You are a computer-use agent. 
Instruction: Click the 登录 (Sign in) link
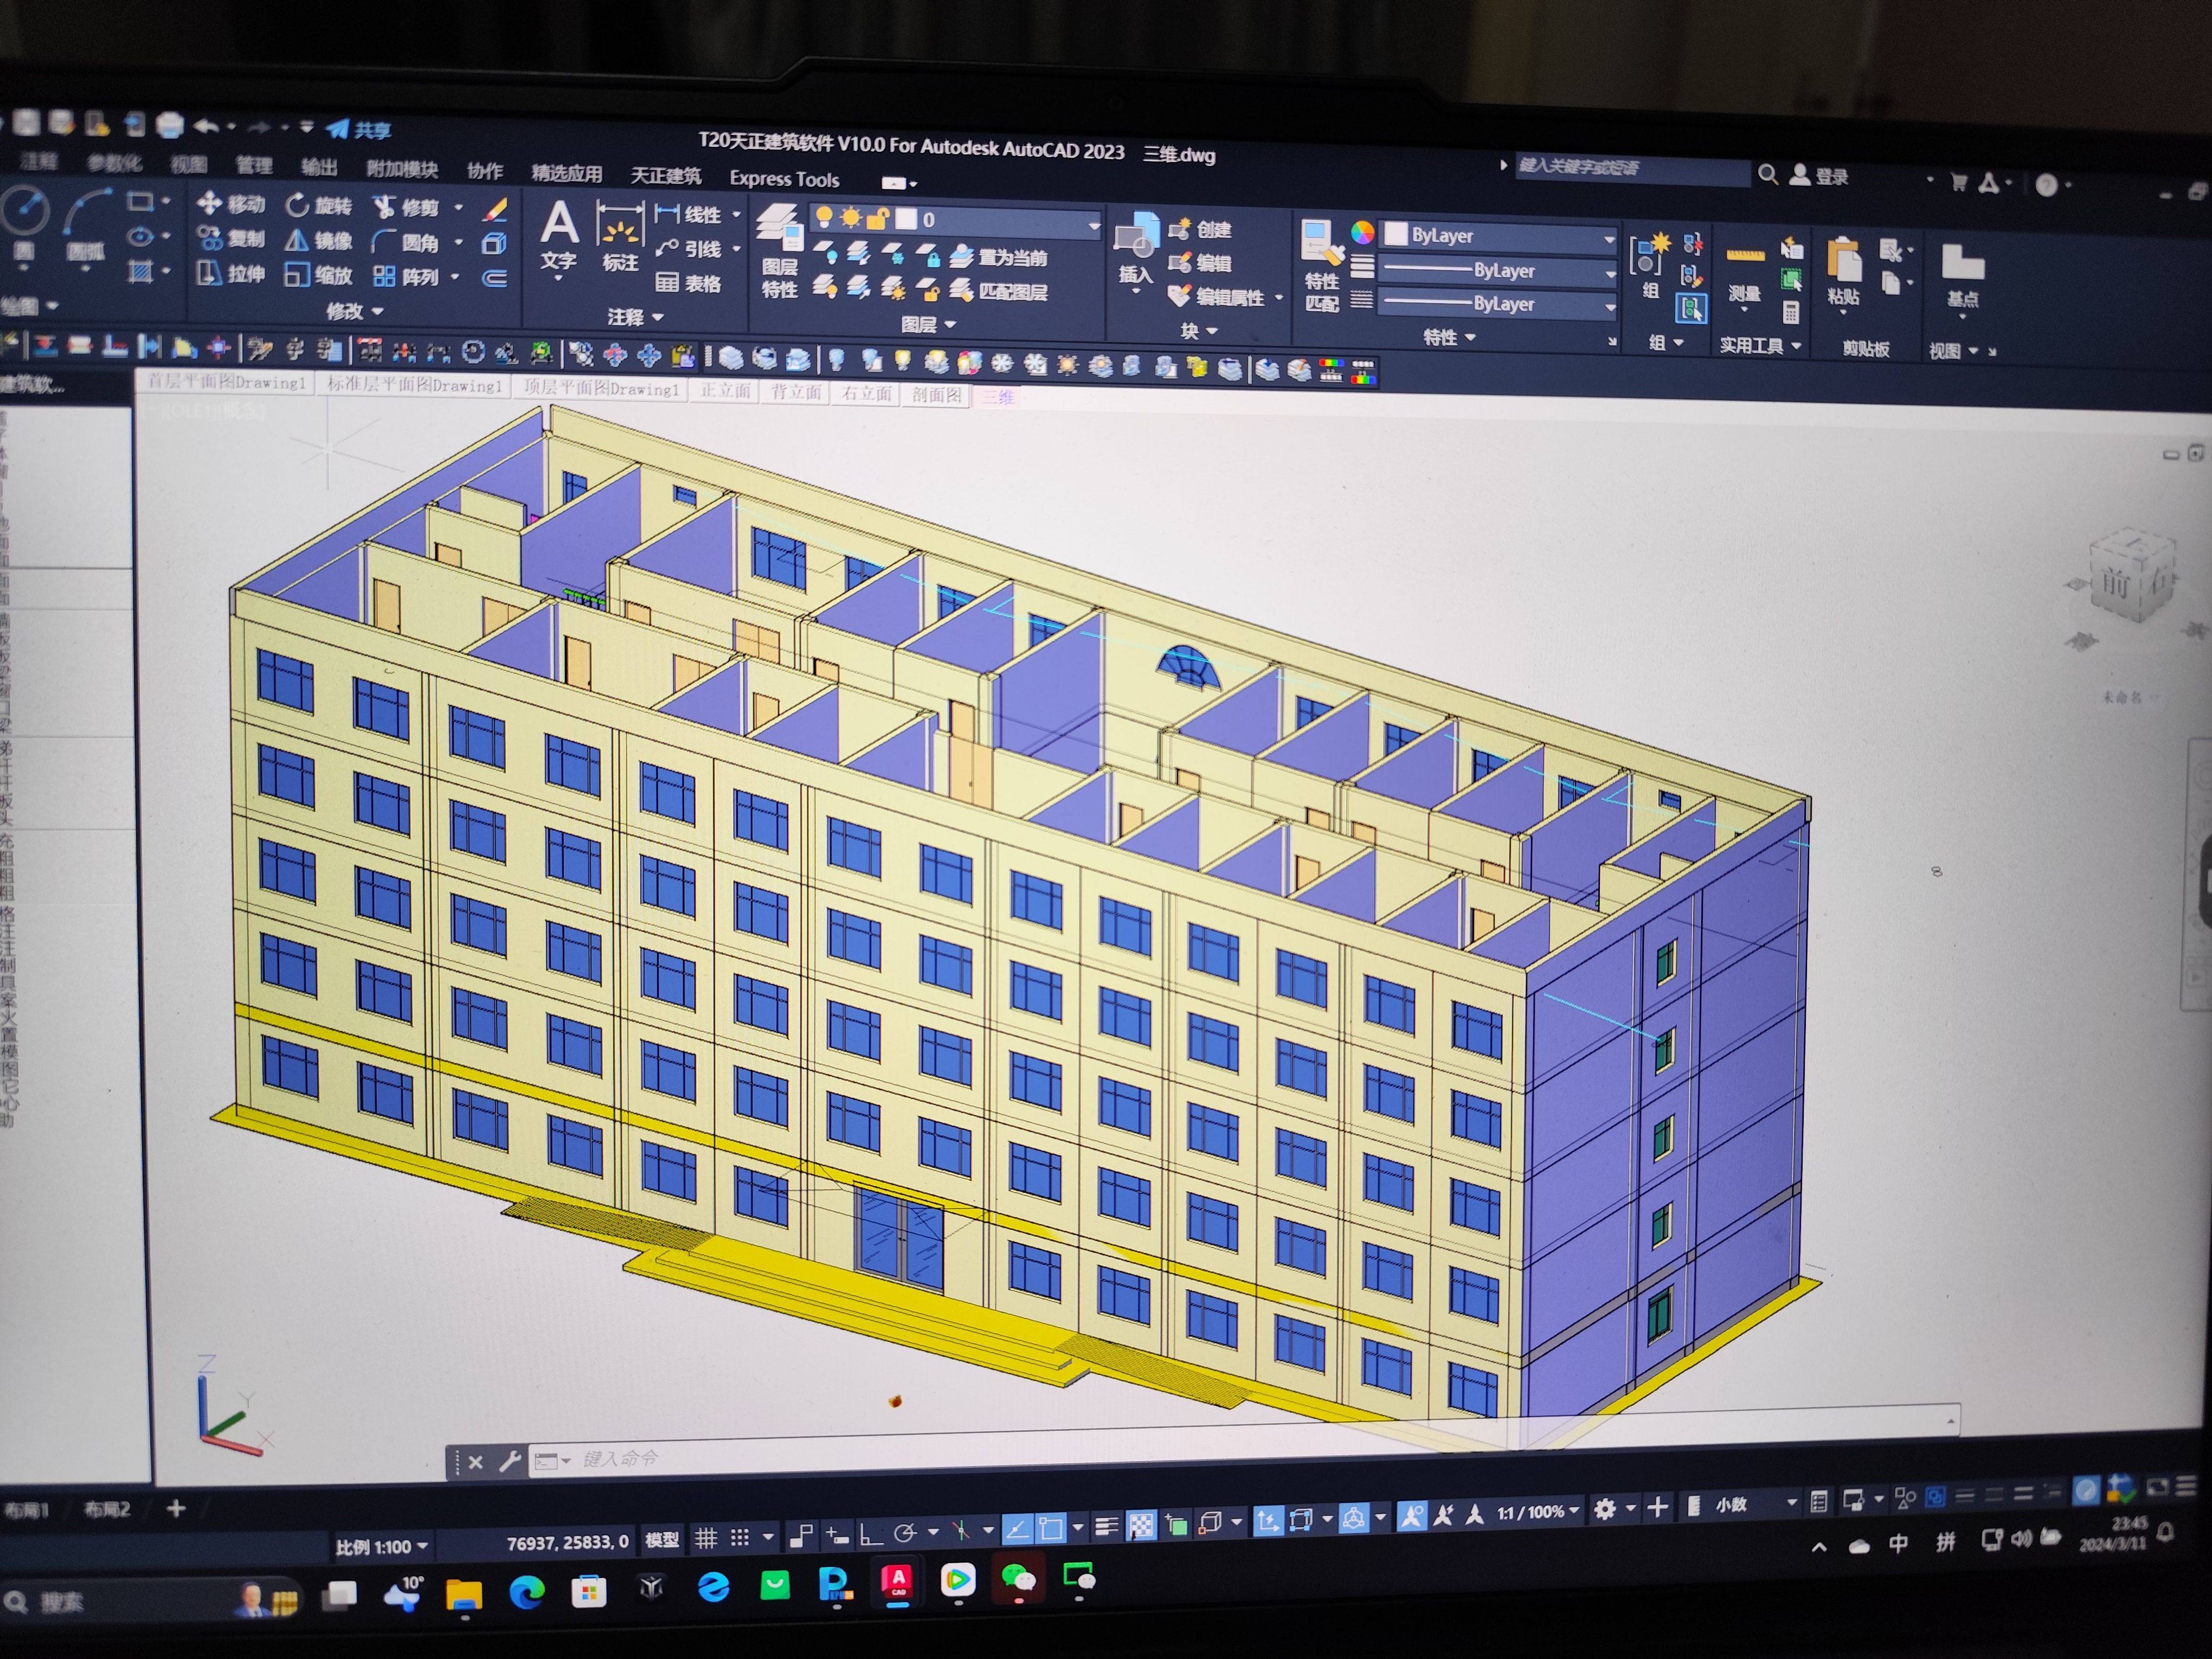click(x=1820, y=176)
